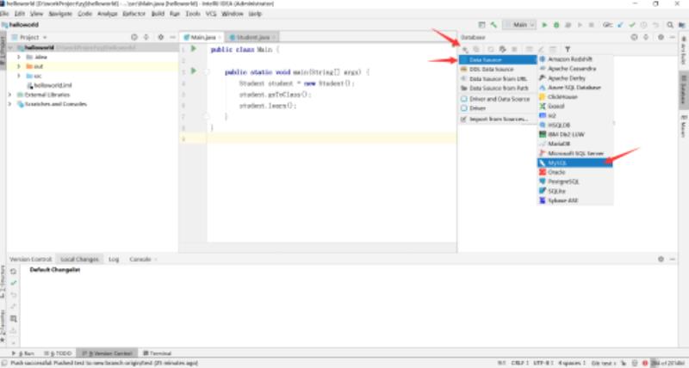This screenshot has height=368, width=689.
Task: Choose Microsoft SQL Server data source
Action: [x=574, y=153]
